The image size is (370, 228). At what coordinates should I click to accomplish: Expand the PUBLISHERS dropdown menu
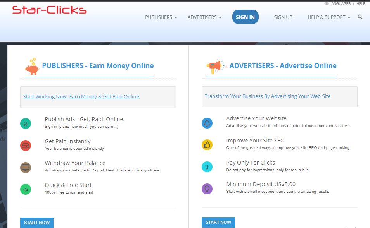(161, 17)
